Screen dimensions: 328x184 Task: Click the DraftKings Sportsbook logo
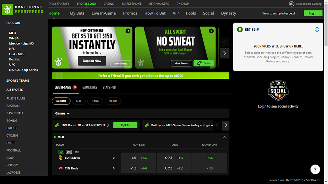[x=24, y=10]
